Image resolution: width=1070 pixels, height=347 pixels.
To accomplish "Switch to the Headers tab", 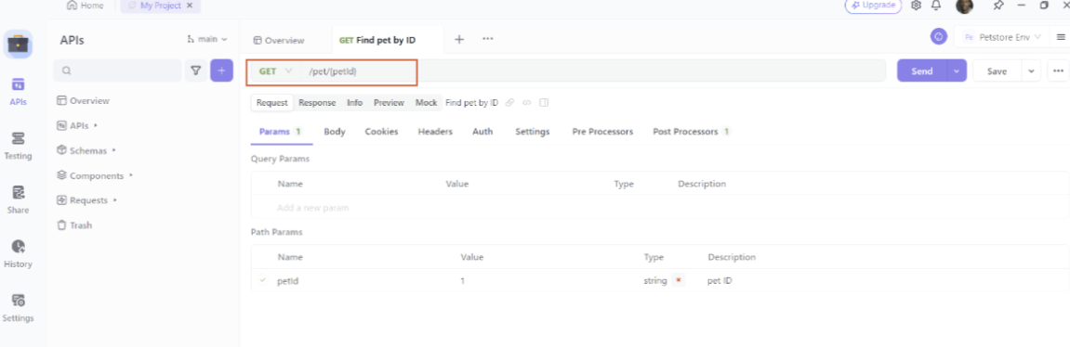I will click(435, 132).
